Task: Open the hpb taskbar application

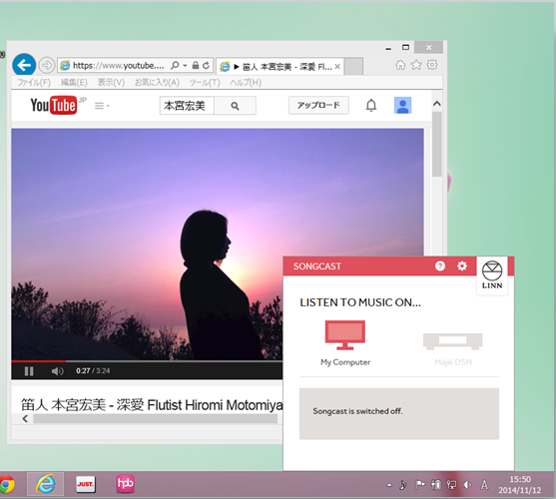Action: (126, 484)
